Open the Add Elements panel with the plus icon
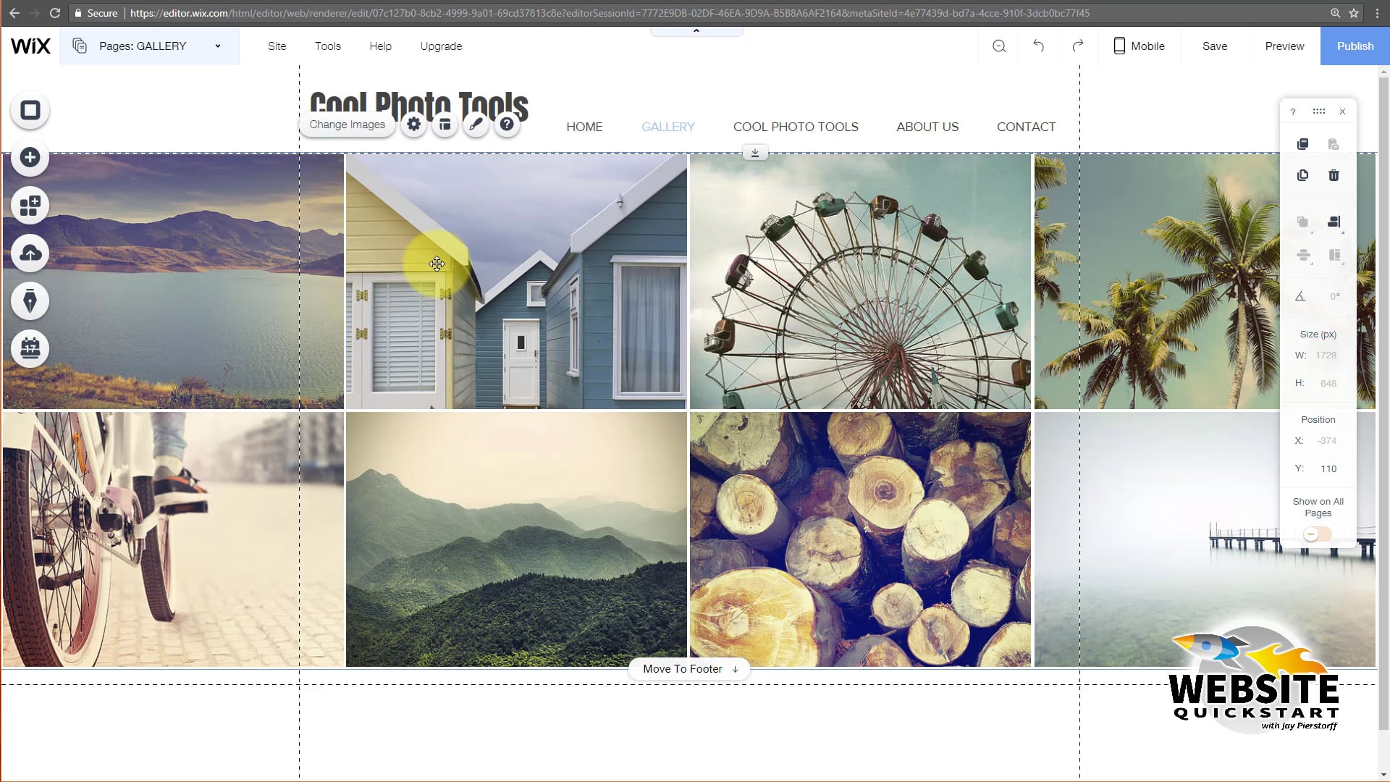Viewport: 1390px width, 782px height. [30, 157]
